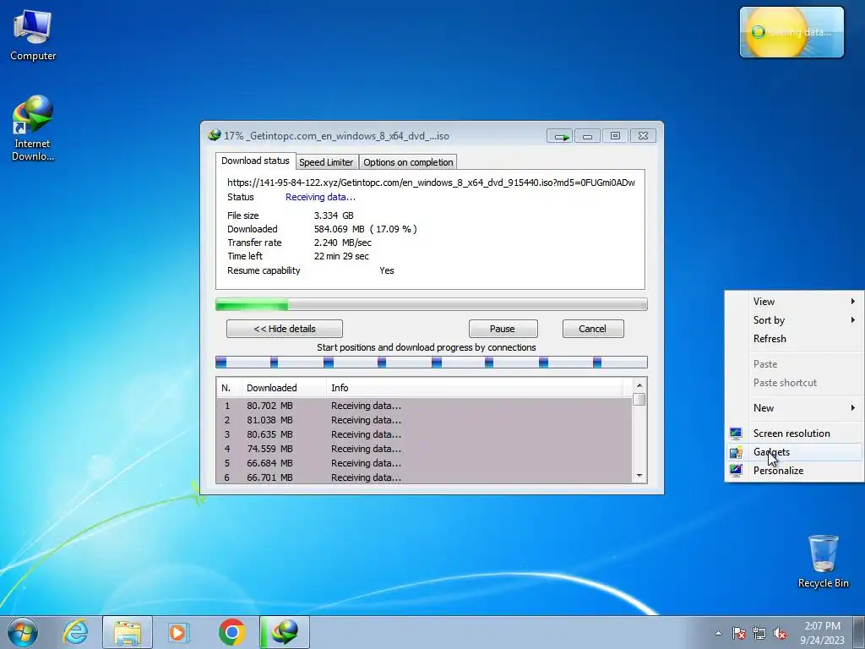The height and width of the screenshot is (649, 865).
Task: Click the Personalize menu icon
Action: (736, 471)
